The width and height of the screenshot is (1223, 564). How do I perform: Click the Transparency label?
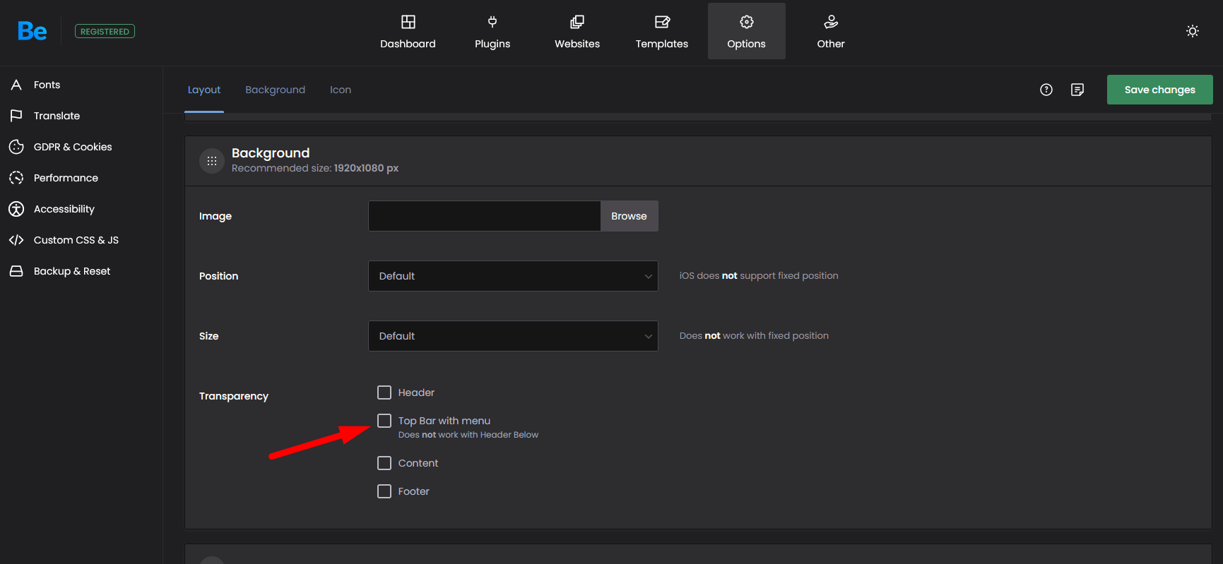pos(234,396)
